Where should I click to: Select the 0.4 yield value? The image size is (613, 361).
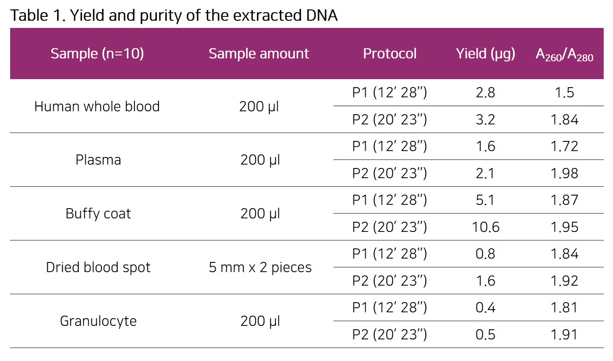485,308
